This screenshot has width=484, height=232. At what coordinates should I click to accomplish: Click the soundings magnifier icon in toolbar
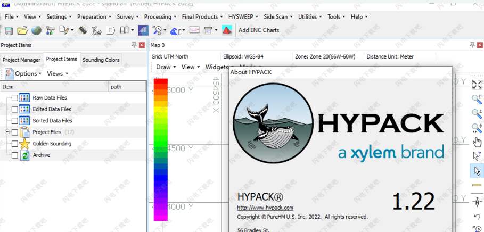pos(157,30)
